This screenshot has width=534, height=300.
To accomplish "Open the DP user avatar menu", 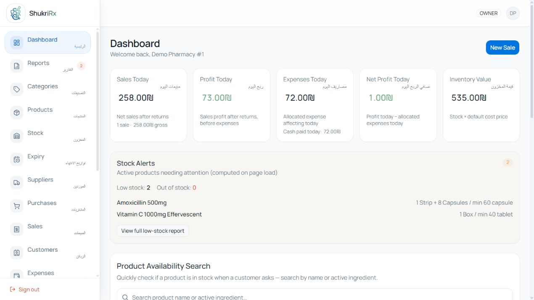I will pos(513,13).
